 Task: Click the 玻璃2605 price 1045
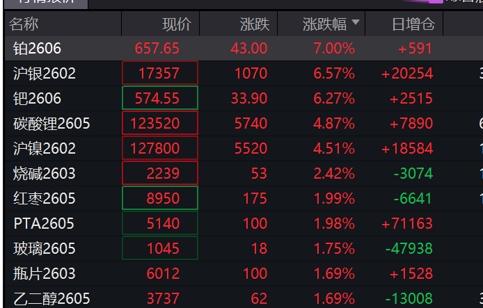(x=159, y=249)
